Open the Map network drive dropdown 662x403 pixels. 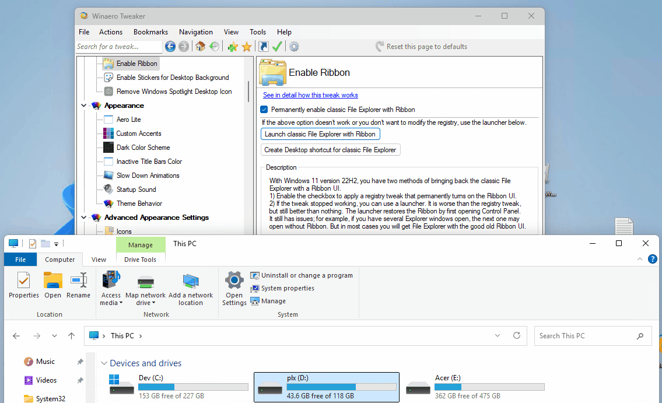pos(145,303)
